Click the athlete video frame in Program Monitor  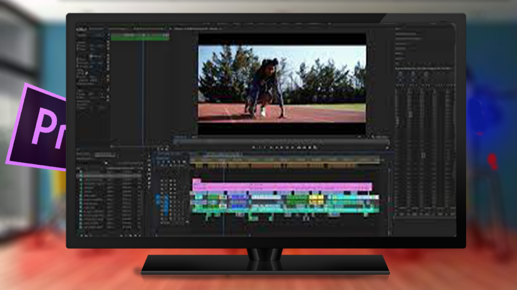282,84
